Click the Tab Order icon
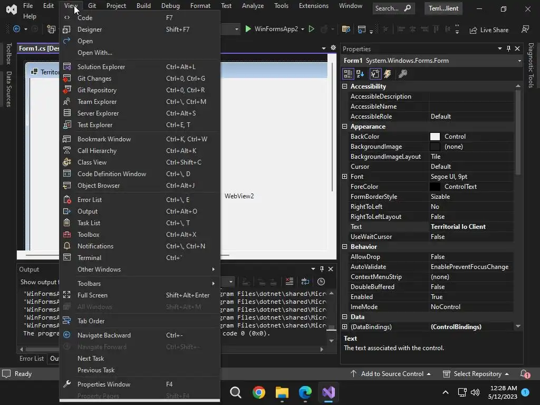540x405 pixels. pos(67,321)
